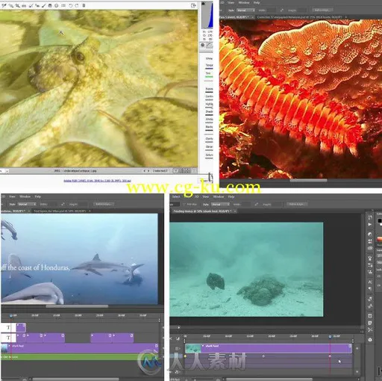Open 3D menu in the teal seabed window

196,196
